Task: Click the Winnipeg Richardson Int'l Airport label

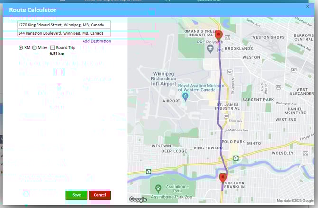Action: coord(163,79)
